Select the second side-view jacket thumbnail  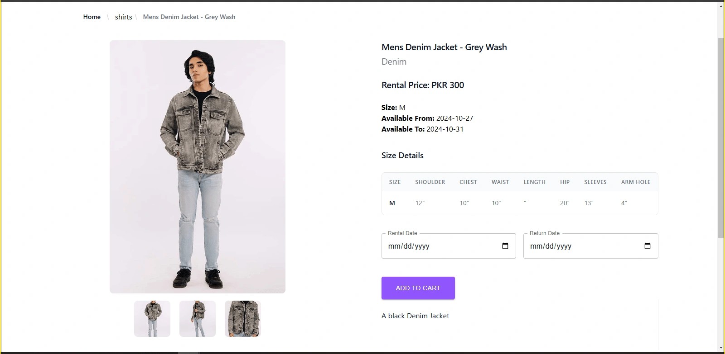coord(198,319)
